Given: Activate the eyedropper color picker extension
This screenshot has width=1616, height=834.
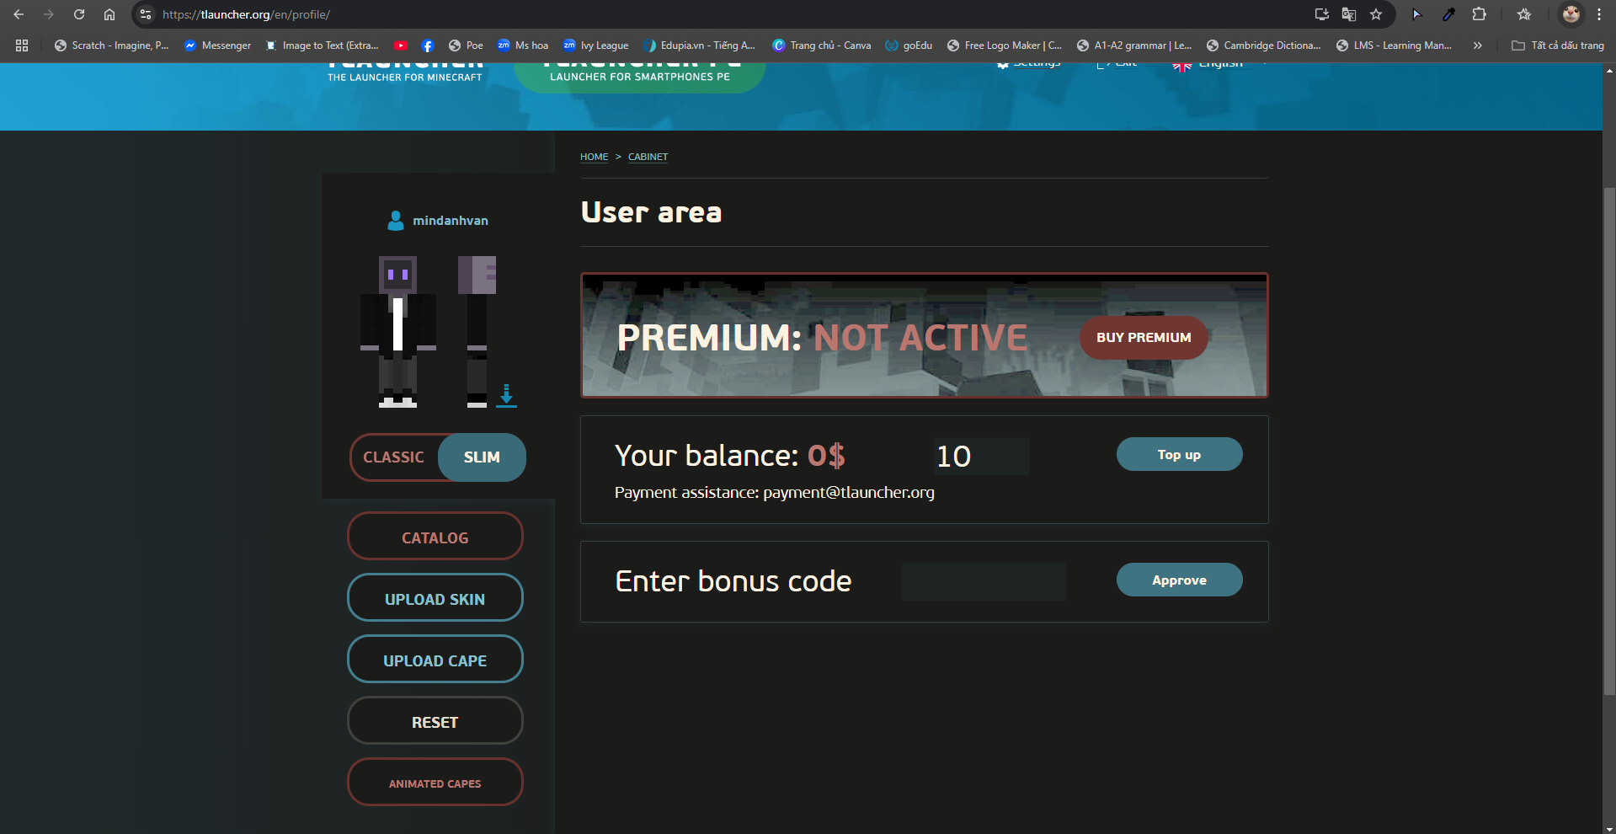Looking at the screenshot, I should [x=1448, y=14].
